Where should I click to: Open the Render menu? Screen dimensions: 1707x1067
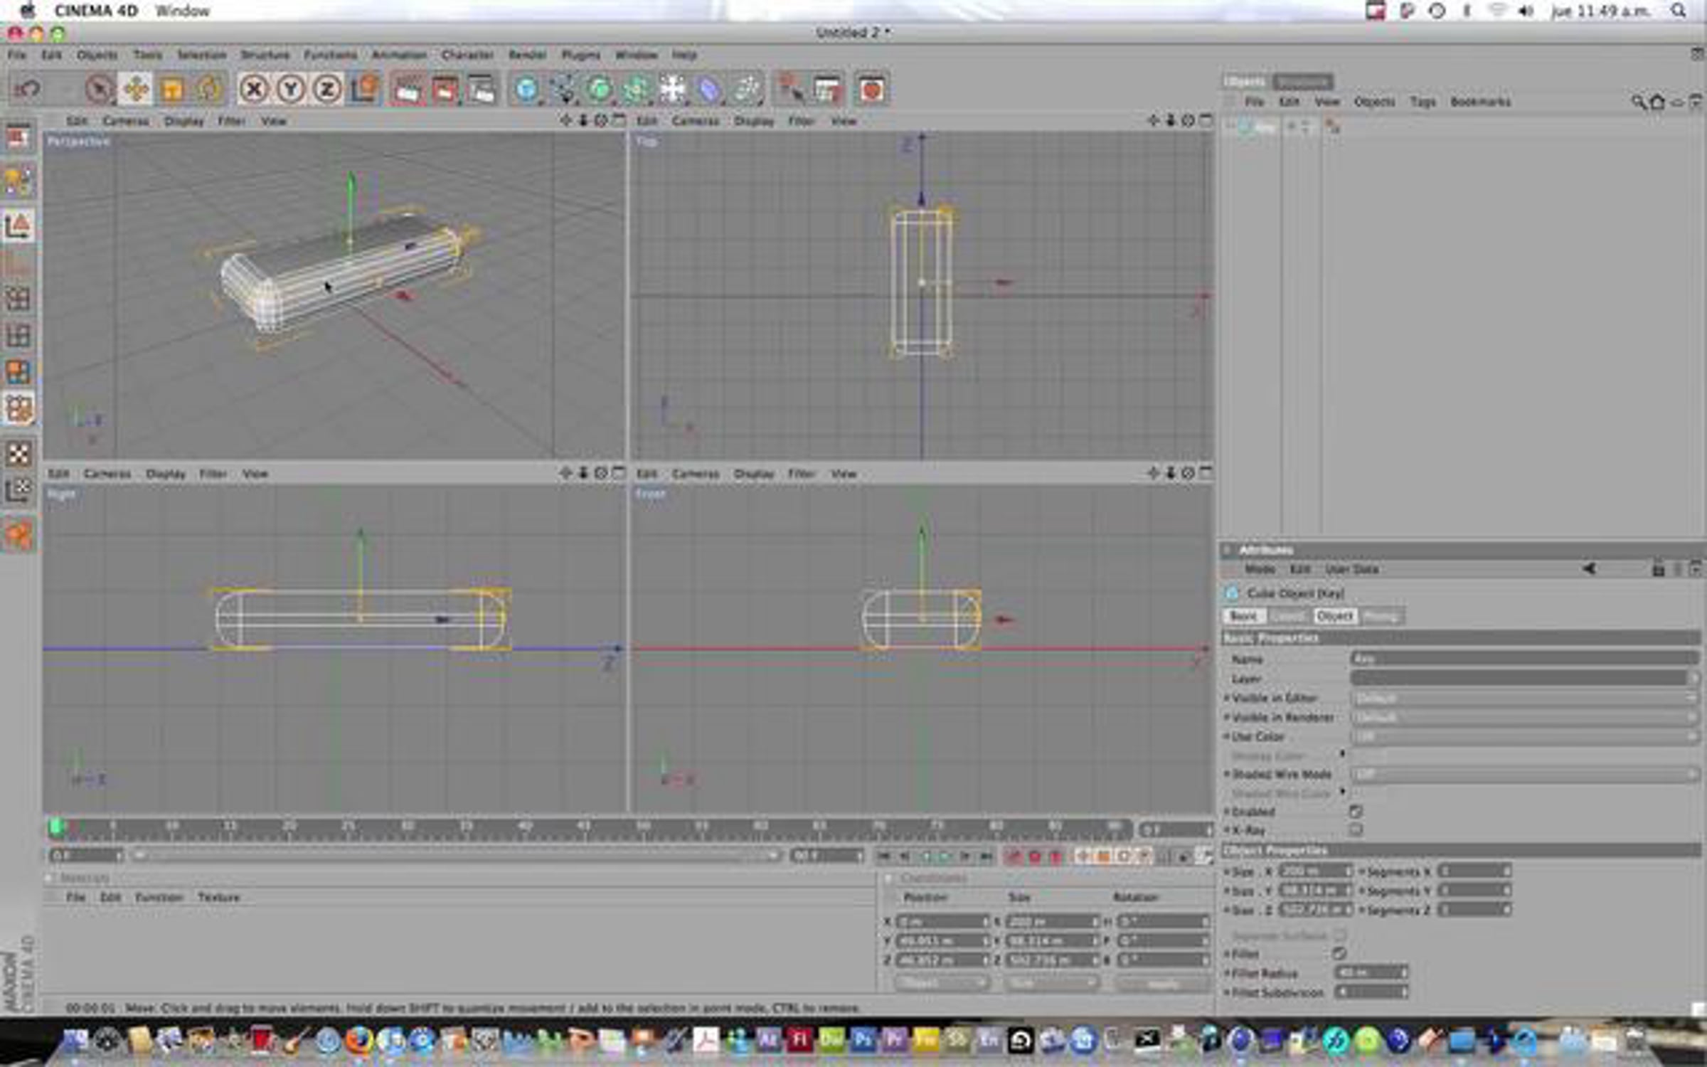[527, 55]
